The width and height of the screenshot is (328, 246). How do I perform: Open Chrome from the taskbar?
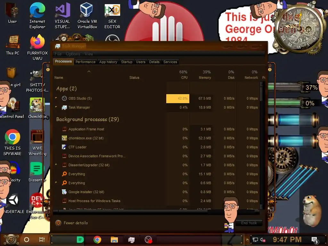pos(97,240)
